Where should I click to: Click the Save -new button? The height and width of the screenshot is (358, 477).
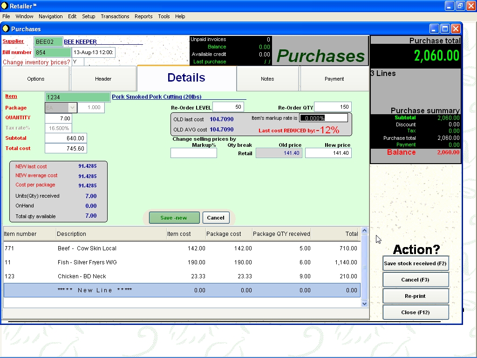(x=174, y=218)
